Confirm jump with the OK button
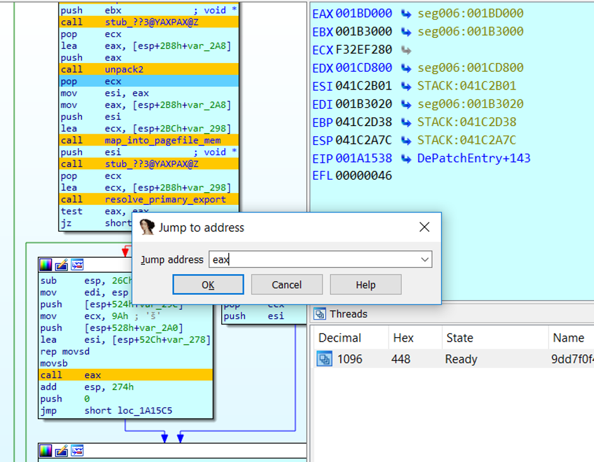This screenshot has width=594, height=462. pyautogui.click(x=208, y=285)
